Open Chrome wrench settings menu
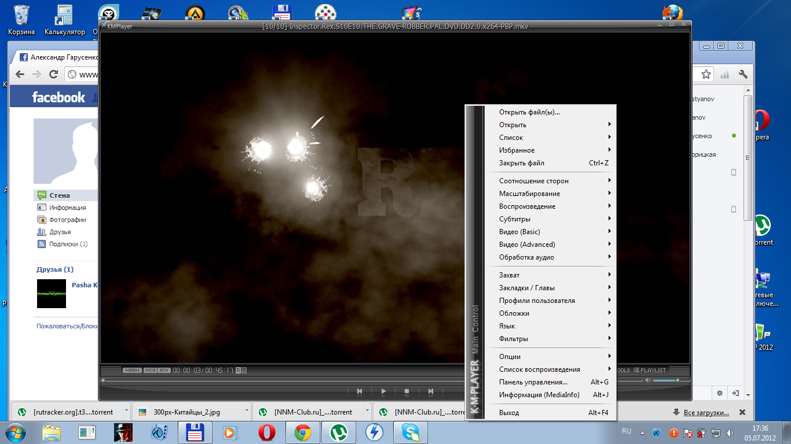The height and width of the screenshot is (444, 791). 744,74
